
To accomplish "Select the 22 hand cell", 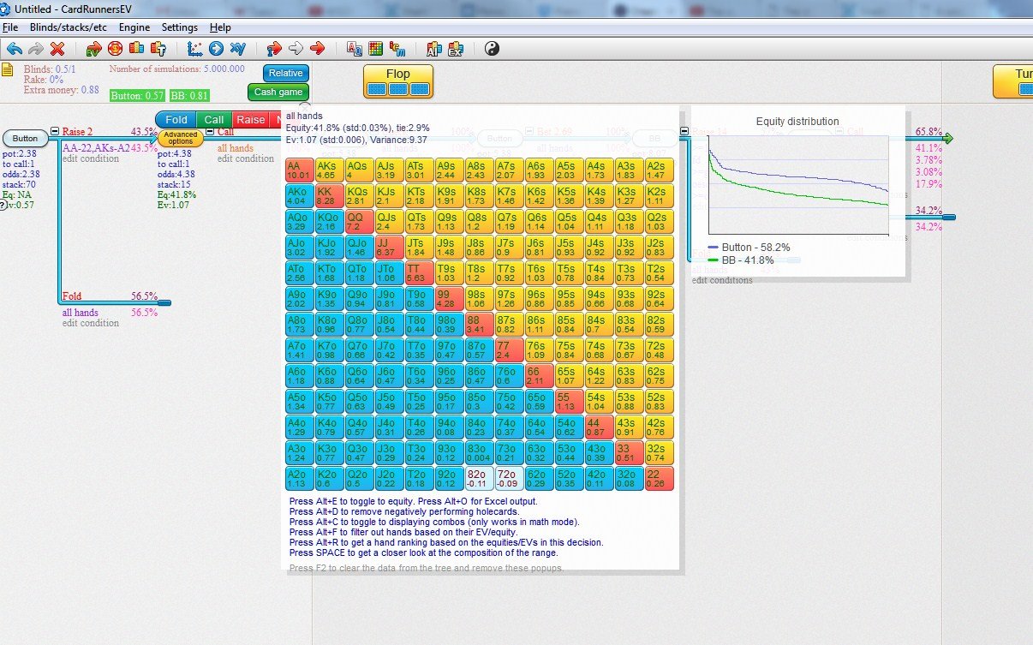I will pyautogui.click(x=659, y=478).
